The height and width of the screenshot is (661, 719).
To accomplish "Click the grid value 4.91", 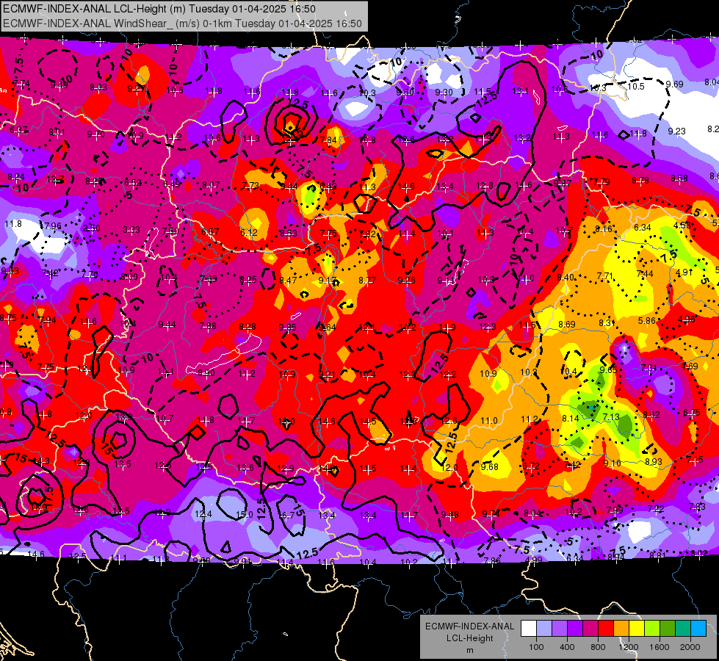I will 684,272.
